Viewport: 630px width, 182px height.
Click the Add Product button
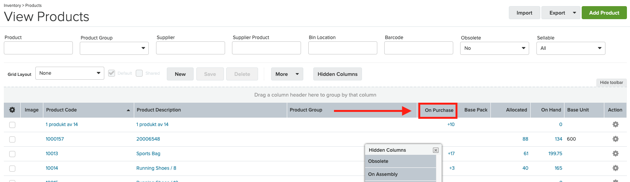pyautogui.click(x=604, y=13)
